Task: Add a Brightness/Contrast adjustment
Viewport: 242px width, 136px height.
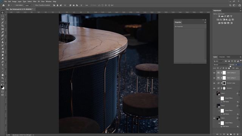Action: pyautogui.click(x=219, y=16)
